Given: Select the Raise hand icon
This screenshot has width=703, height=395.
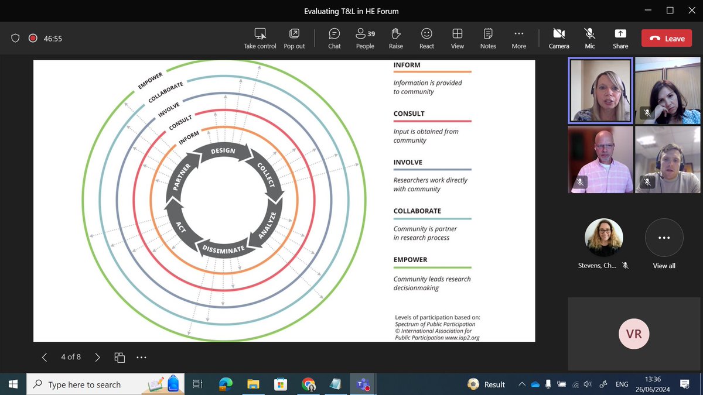Looking at the screenshot, I should (x=395, y=38).
